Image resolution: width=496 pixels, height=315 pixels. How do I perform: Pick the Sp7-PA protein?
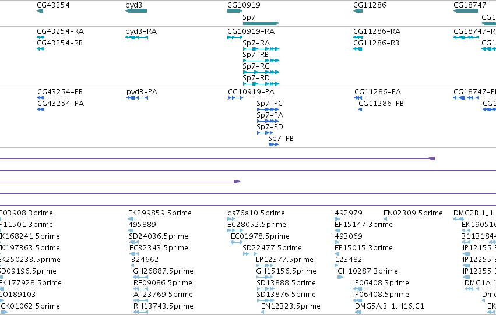click(x=268, y=121)
